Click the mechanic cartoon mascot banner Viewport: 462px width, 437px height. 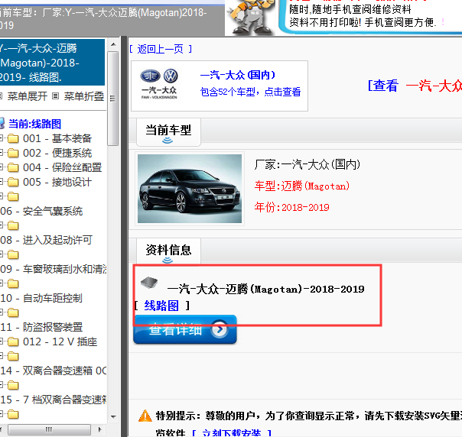(x=251, y=17)
